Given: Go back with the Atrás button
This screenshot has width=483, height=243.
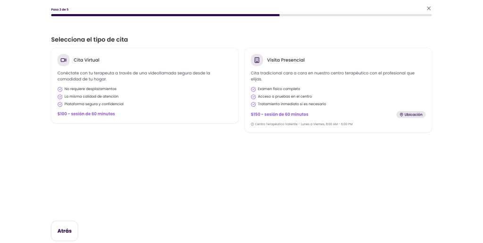Looking at the screenshot, I should pyautogui.click(x=64, y=231).
